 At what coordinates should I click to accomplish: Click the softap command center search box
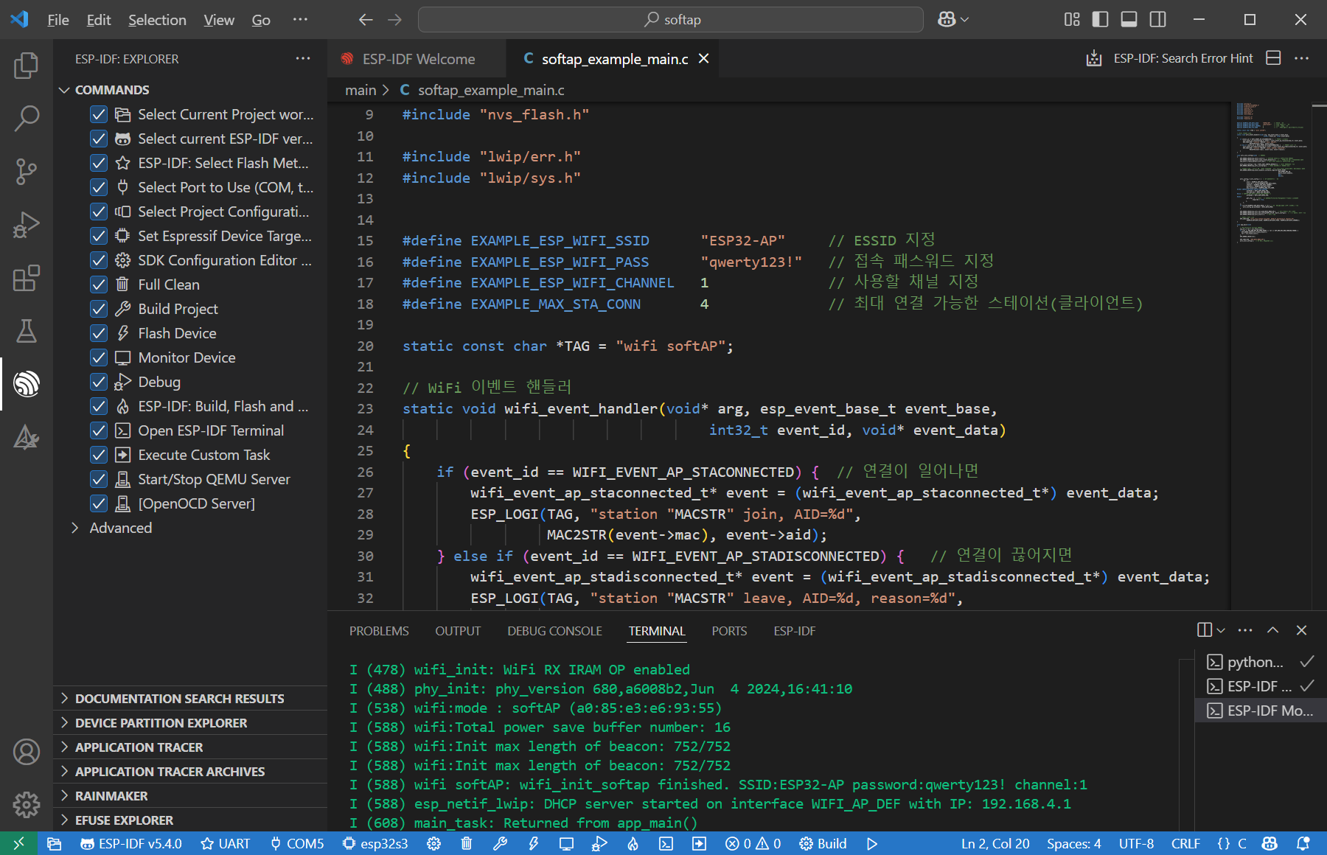[x=671, y=20]
